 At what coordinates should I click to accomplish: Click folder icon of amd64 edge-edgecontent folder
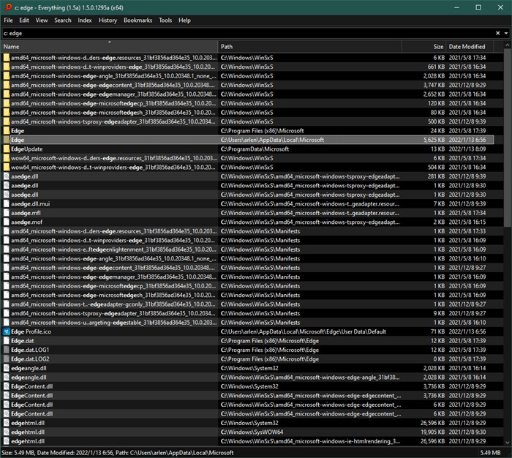coord(7,85)
